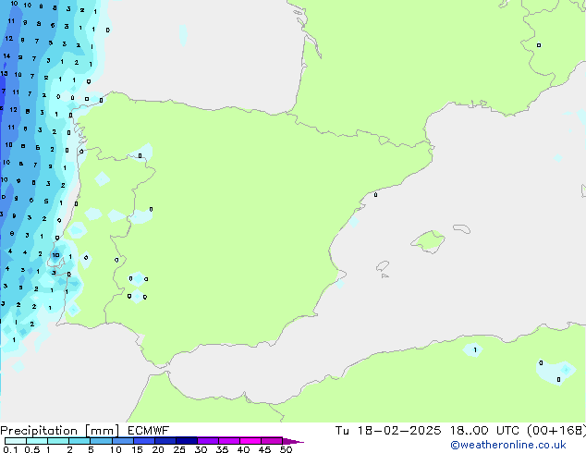
Task: Pick the 40–45 mm magenta legend swatch
Action: point(250,441)
